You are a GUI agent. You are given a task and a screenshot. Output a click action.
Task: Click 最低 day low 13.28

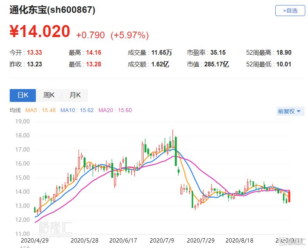point(94,64)
